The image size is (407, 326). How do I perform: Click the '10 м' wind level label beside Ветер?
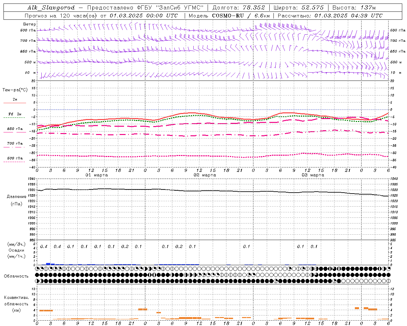(x=30, y=73)
